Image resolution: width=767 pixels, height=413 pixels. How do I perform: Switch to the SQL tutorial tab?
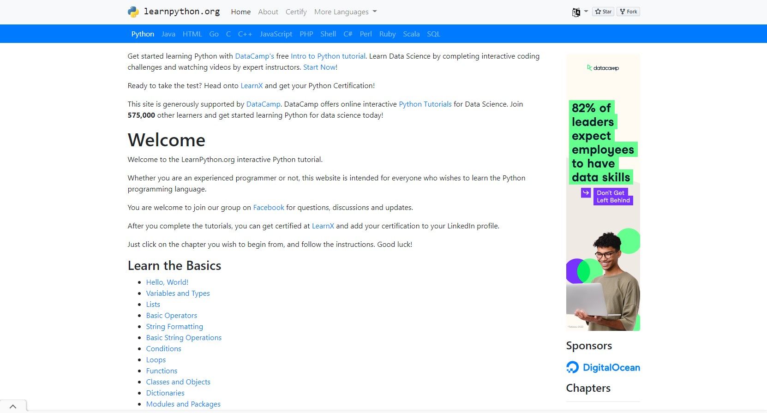434,34
